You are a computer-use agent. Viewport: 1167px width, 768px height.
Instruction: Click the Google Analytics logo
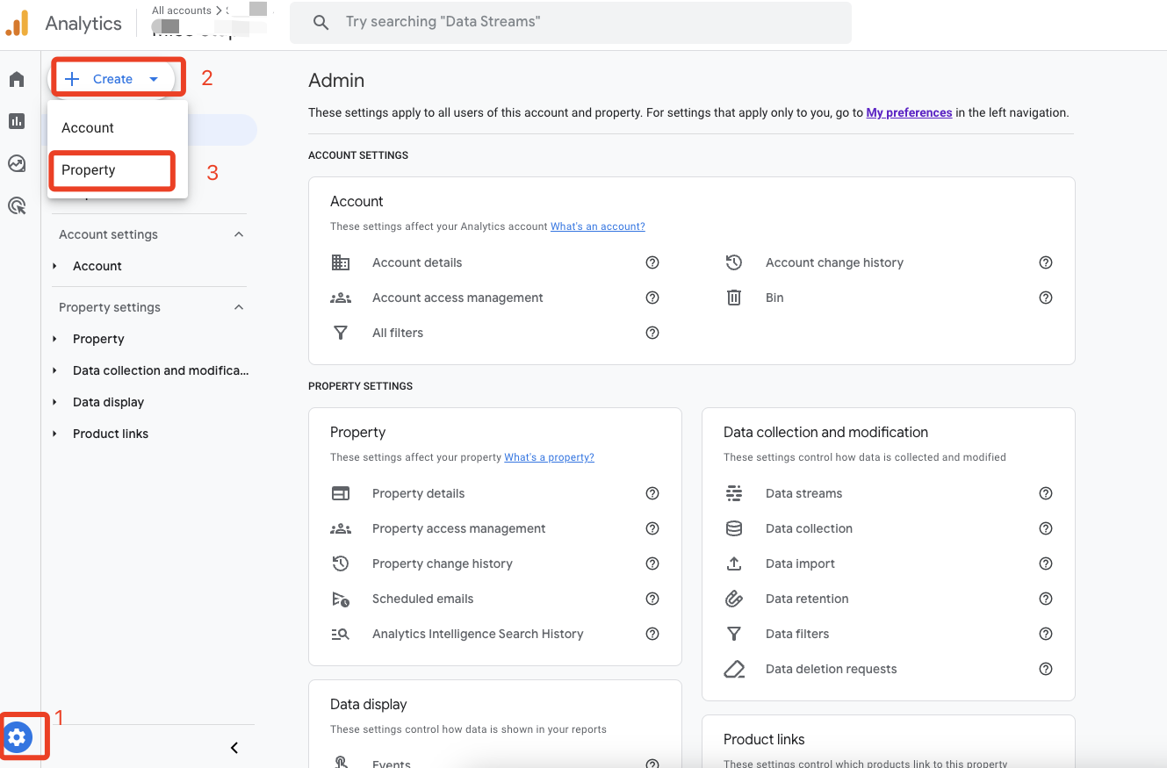[18, 23]
